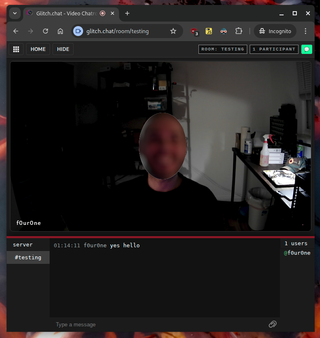Open the browser Extensions puzzle icon

(239, 31)
